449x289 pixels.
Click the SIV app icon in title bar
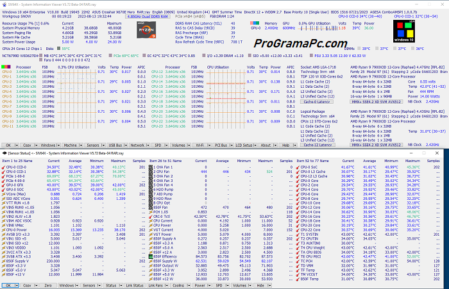coord(4,3)
